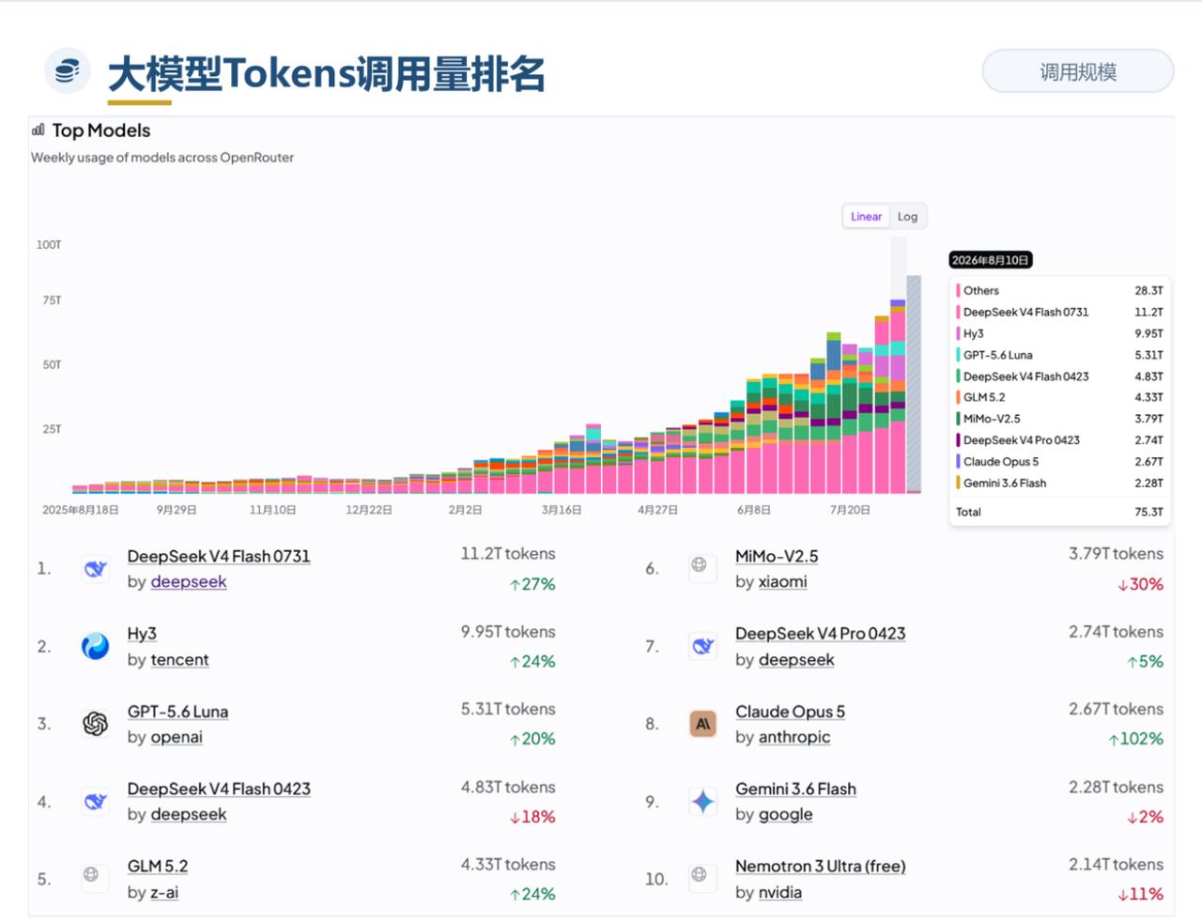Click the bar chart icon beside Top Models

tap(39, 130)
